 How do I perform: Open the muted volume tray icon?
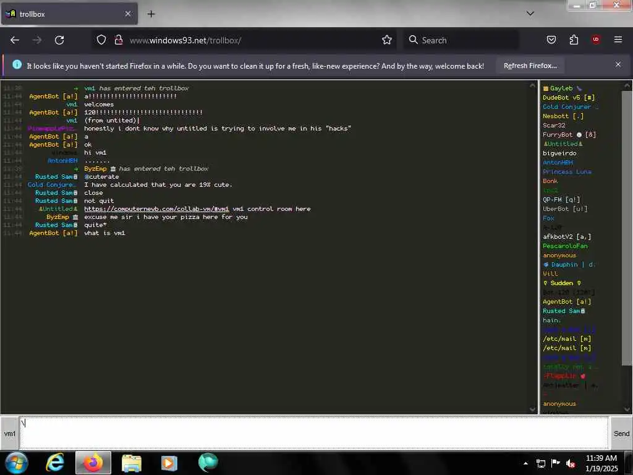(x=571, y=463)
